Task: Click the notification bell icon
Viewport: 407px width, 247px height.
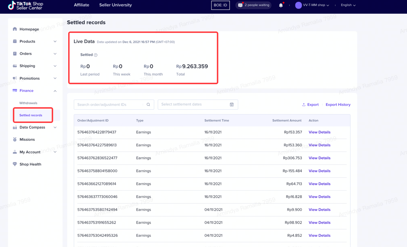Action: pos(281,5)
